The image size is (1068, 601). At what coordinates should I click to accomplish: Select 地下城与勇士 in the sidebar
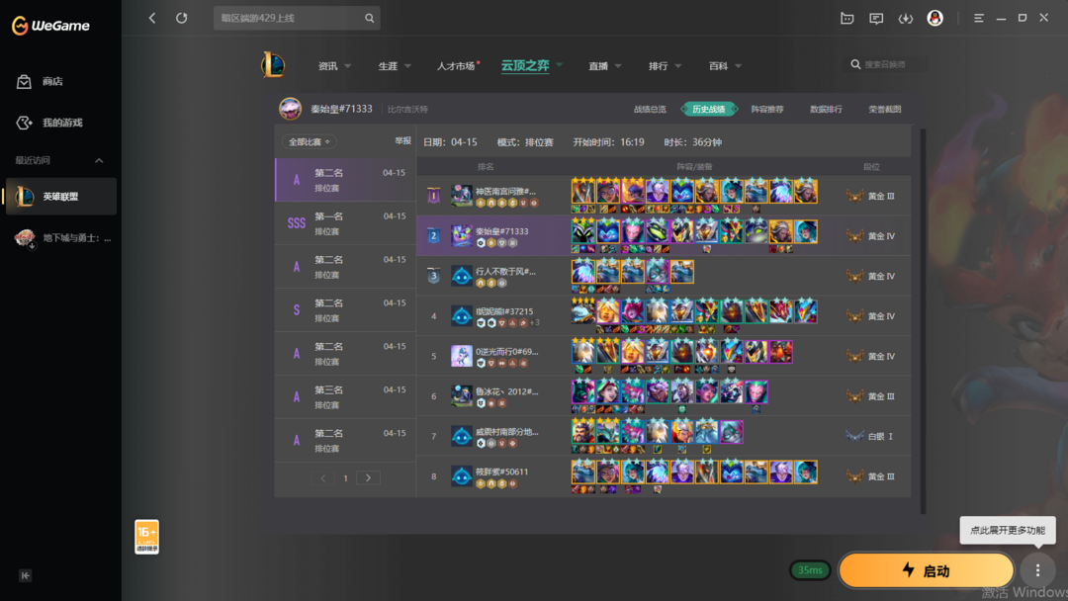pos(60,238)
